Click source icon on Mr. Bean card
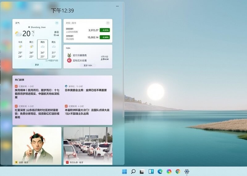The height and width of the screenshot is (176, 247). (16, 162)
